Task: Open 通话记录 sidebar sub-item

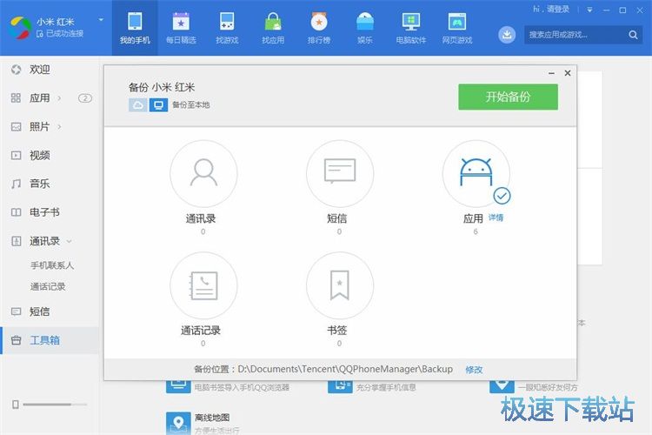Action: (x=48, y=286)
